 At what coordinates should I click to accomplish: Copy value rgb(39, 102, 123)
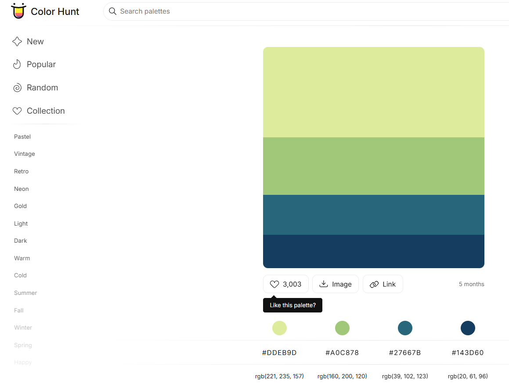click(x=405, y=376)
